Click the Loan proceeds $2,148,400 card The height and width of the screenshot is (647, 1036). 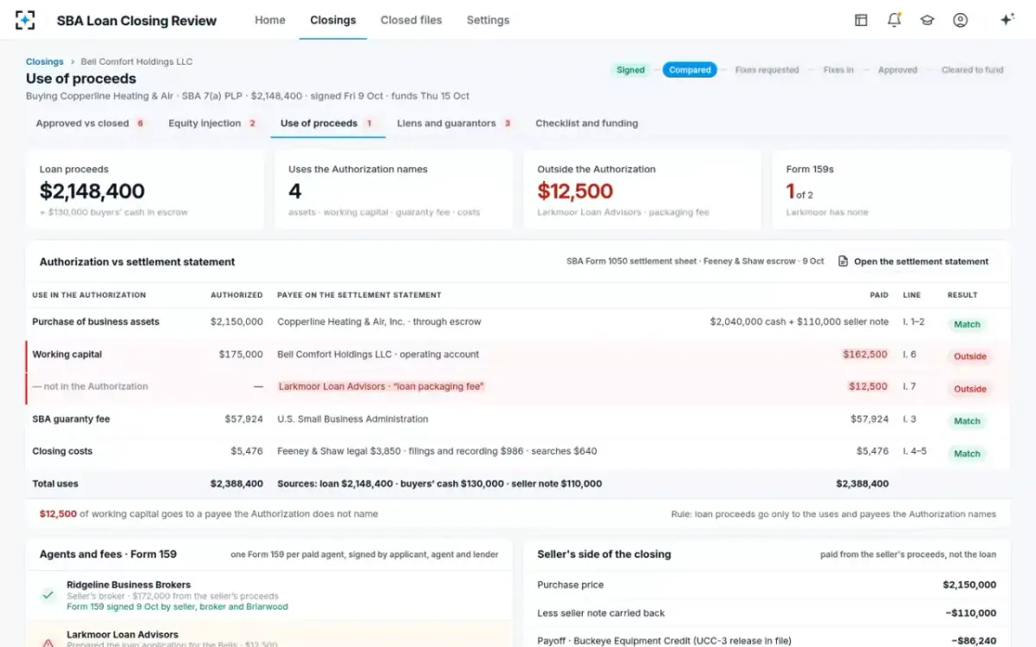pyautogui.click(x=145, y=190)
